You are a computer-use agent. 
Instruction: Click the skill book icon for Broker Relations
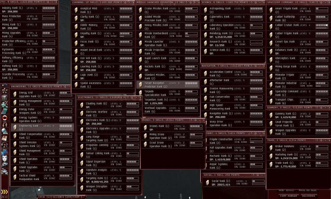coord(271,148)
